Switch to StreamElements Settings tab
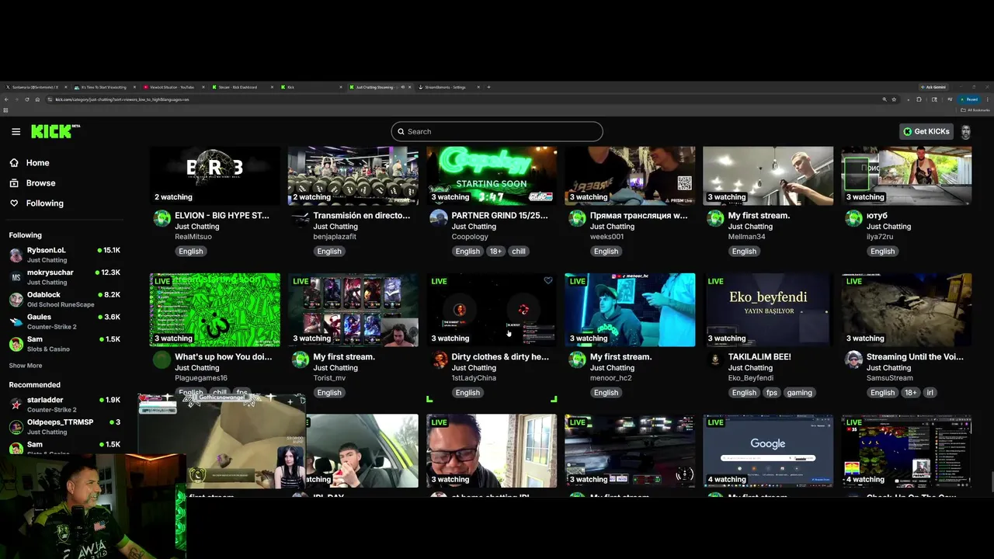This screenshot has width=994, height=559. [x=449, y=87]
